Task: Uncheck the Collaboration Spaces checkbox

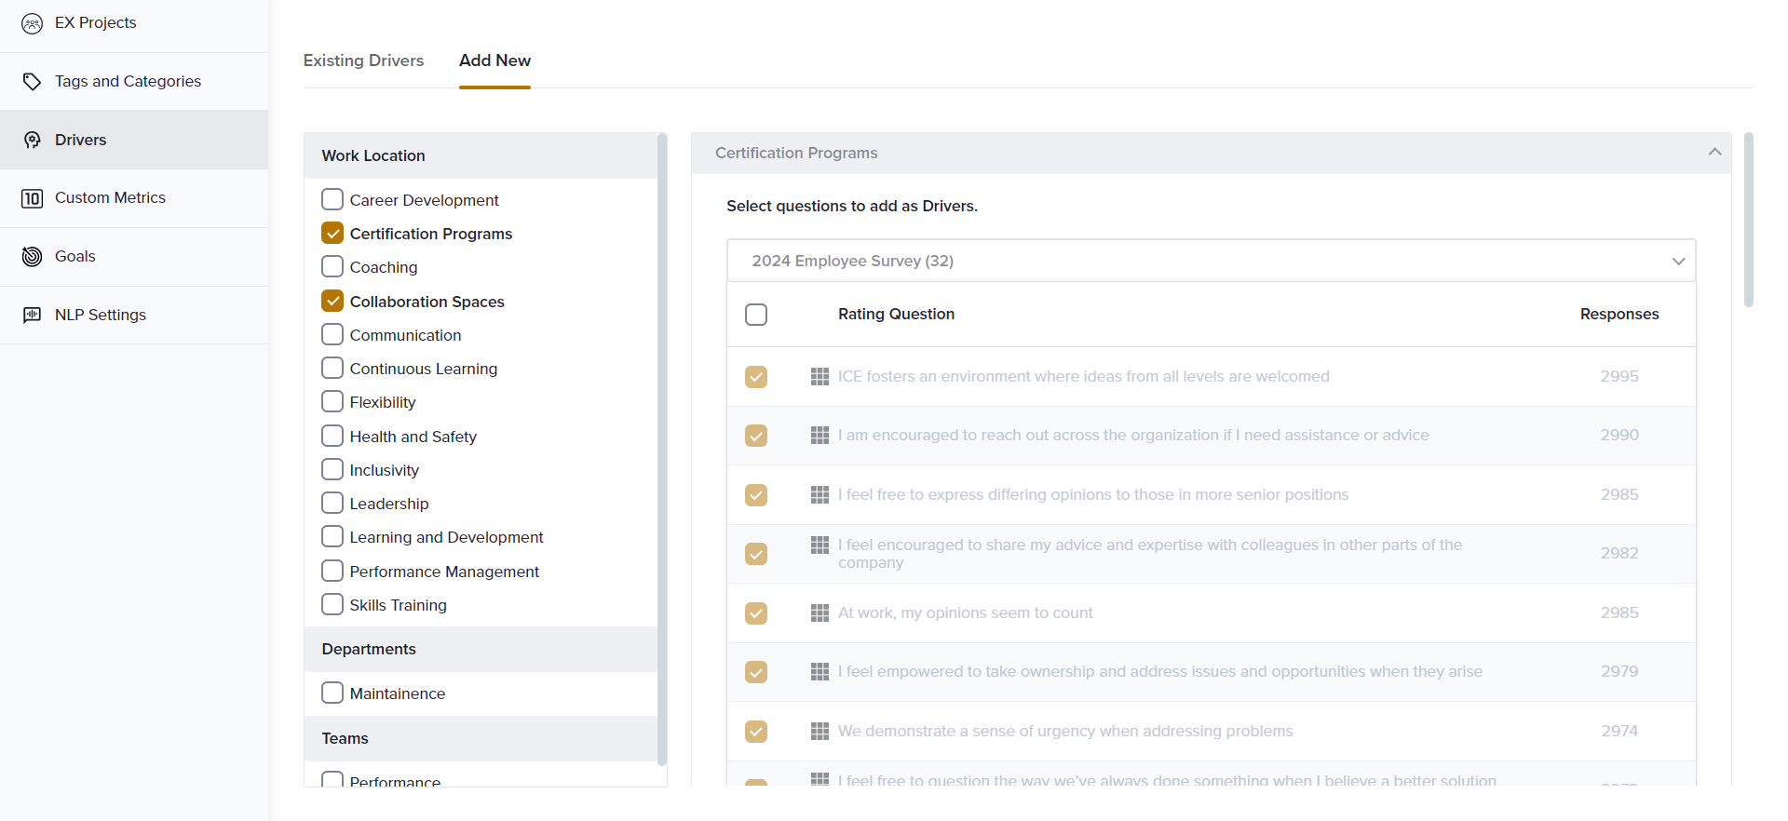Action: coord(332,301)
